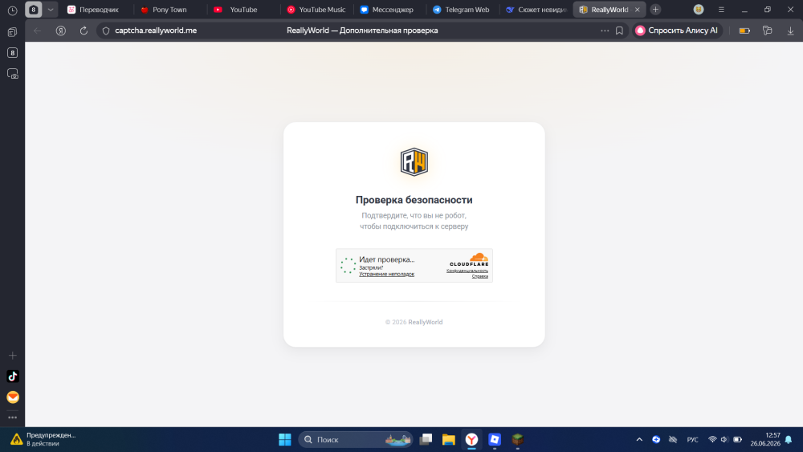Click the Yandex home button
This screenshot has width=803, height=452.
[x=61, y=31]
